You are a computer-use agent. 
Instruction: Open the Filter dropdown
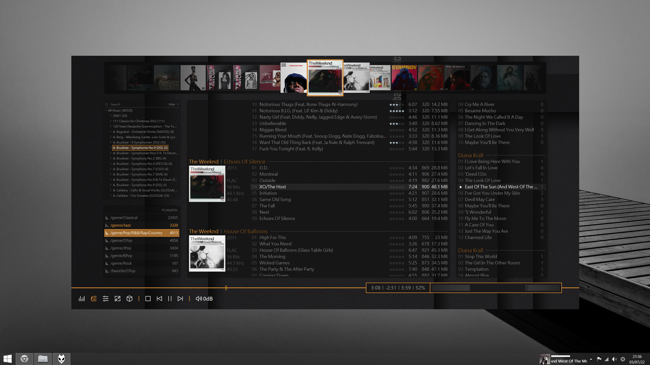(173, 104)
